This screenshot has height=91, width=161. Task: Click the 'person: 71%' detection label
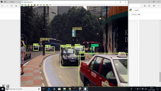(x=95, y=45)
